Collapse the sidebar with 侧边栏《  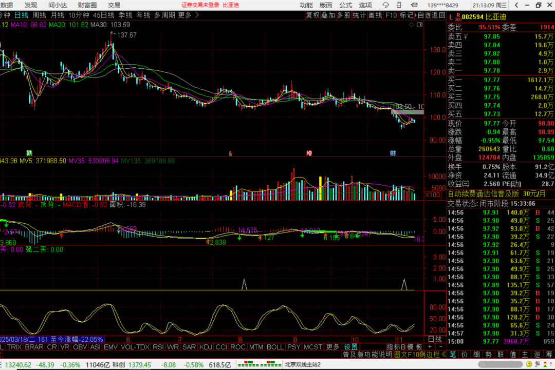433,355
